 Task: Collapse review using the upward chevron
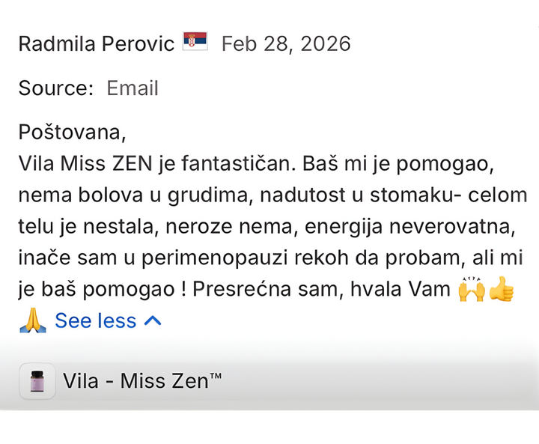pyautogui.click(x=153, y=321)
